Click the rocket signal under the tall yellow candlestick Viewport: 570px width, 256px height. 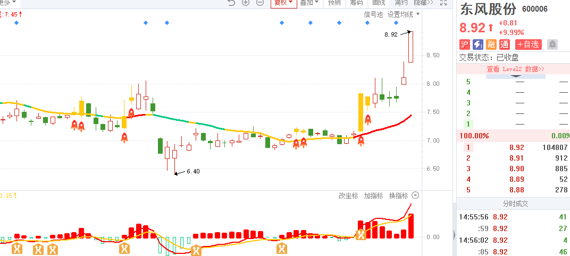coord(361,141)
